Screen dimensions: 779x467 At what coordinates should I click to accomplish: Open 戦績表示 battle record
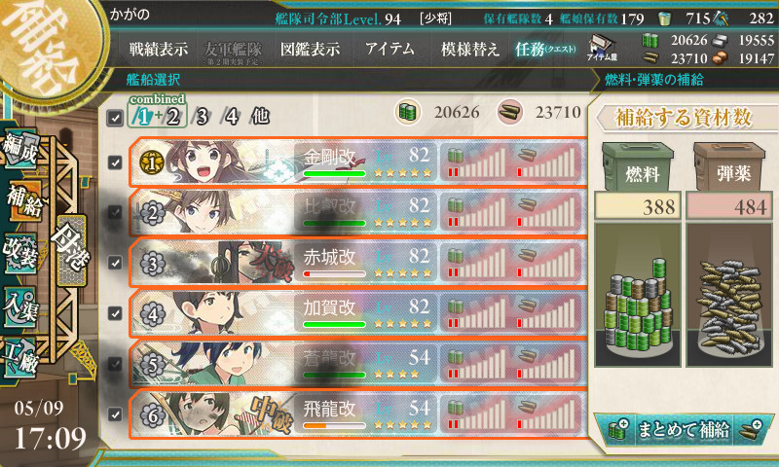click(159, 49)
